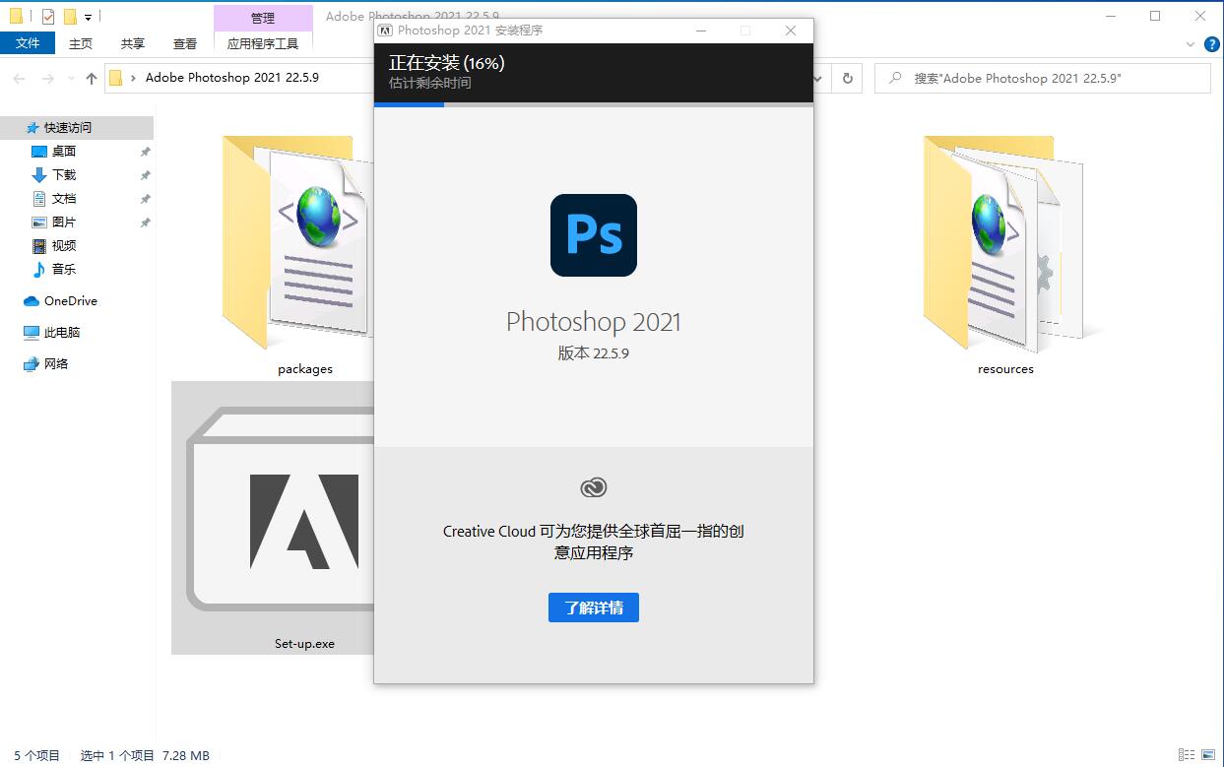Open the resources folder icon

[1005, 246]
